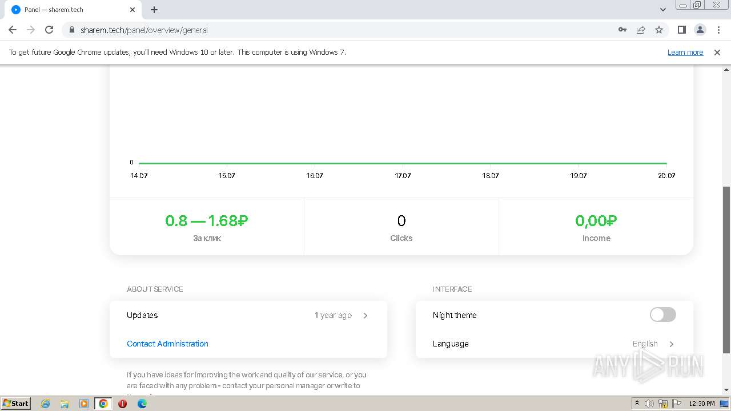Open the Chrome side panel
Screen dimensions: 731x411
[682, 30]
